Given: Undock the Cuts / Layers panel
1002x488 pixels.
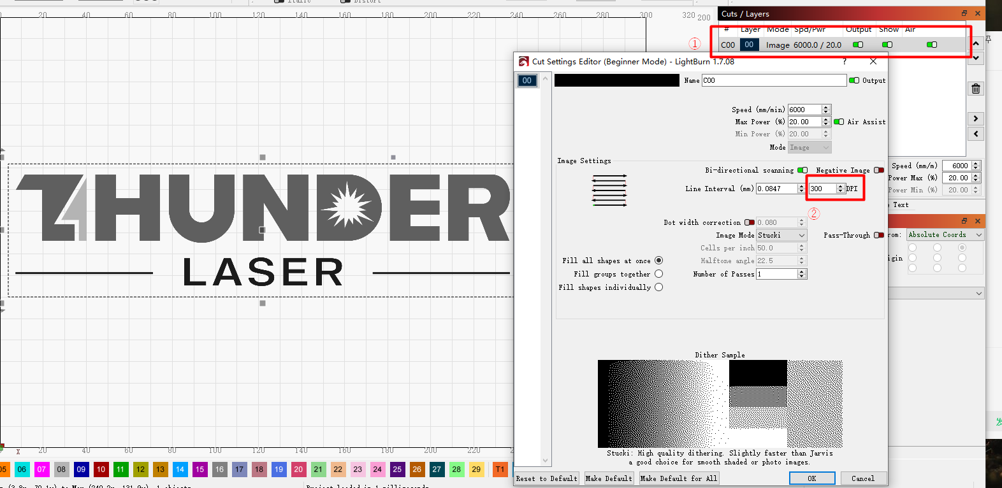Looking at the screenshot, I should click(x=964, y=13).
